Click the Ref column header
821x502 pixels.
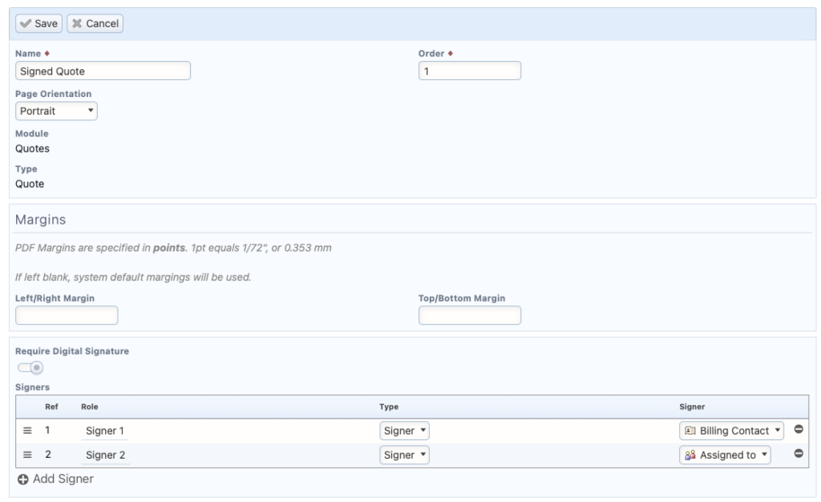(51, 407)
